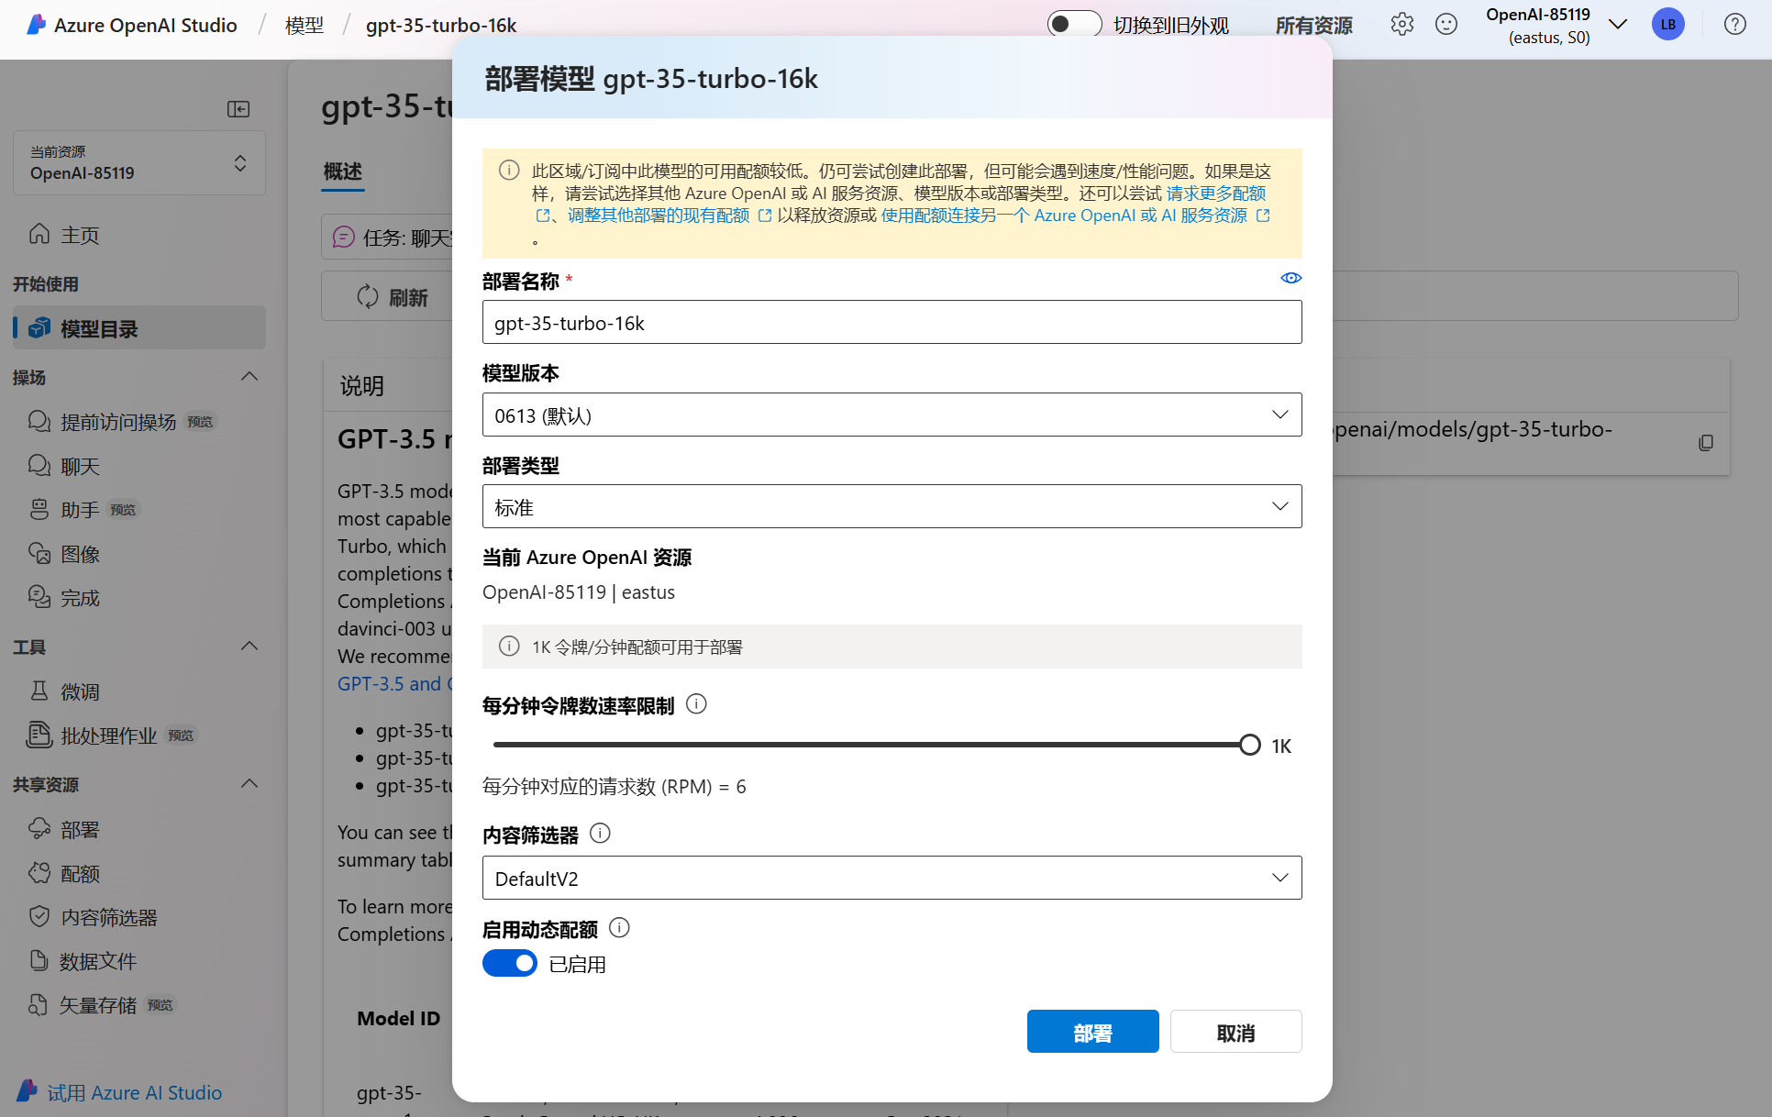Click the tokens-per-minute slider handle
Screen dimensions: 1772x1117
click(1249, 745)
